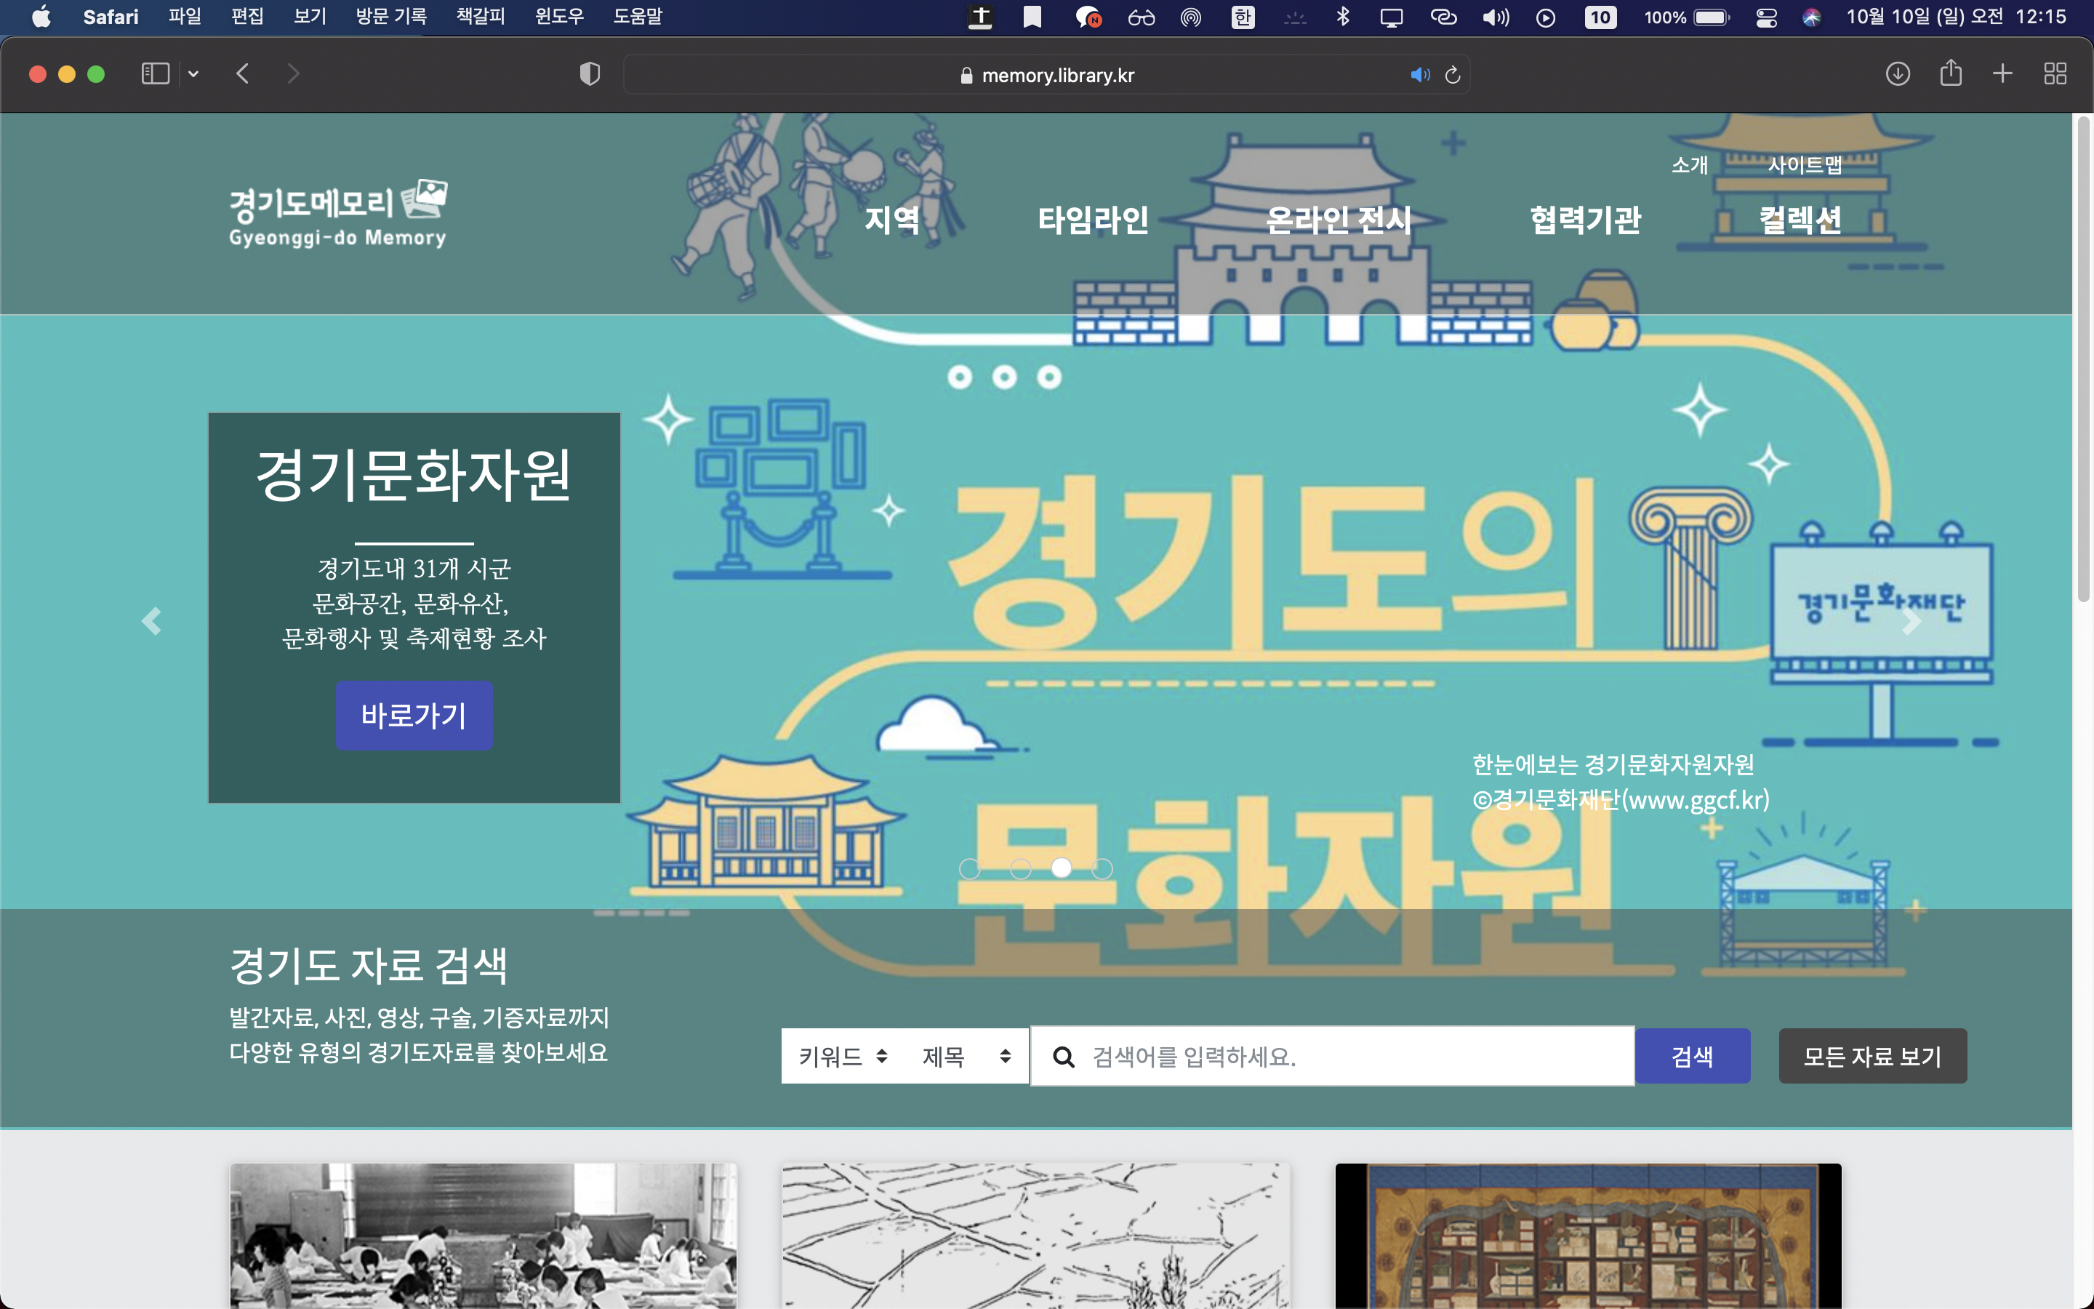Advance to next carousel slide arrow
The height and width of the screenshot is (1309, 2094).
(x=1912, y=621)
